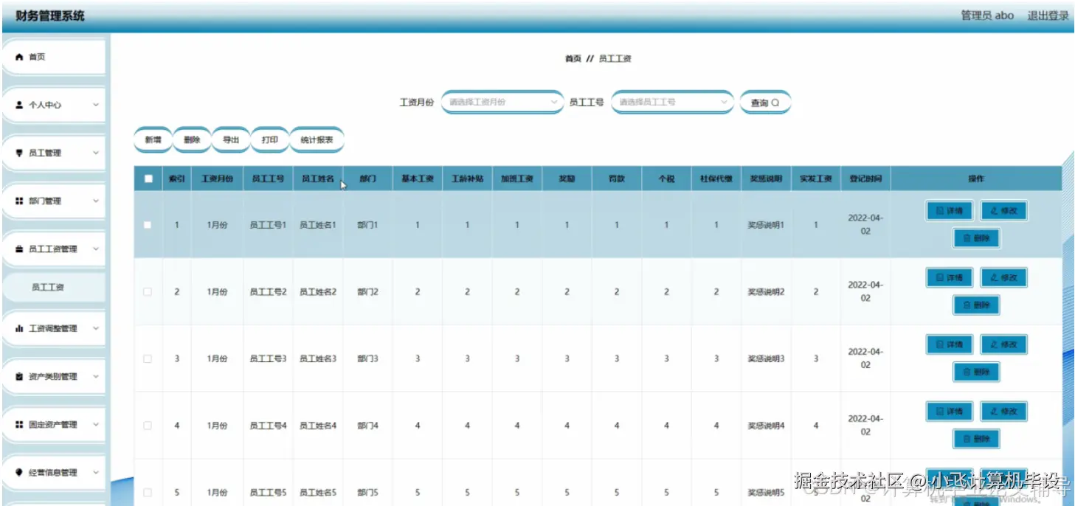This screenshot has height=506, width=1075.
Task: Expand the 员工管理 chevron
Action: tap(96, 153)
